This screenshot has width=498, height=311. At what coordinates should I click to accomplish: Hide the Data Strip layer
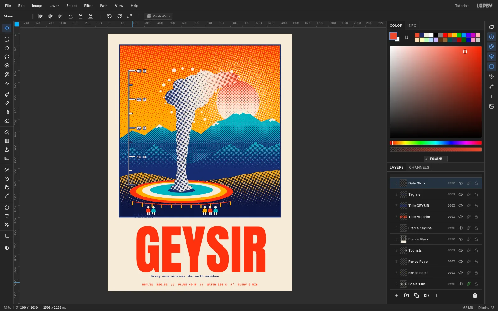(461, 183)
